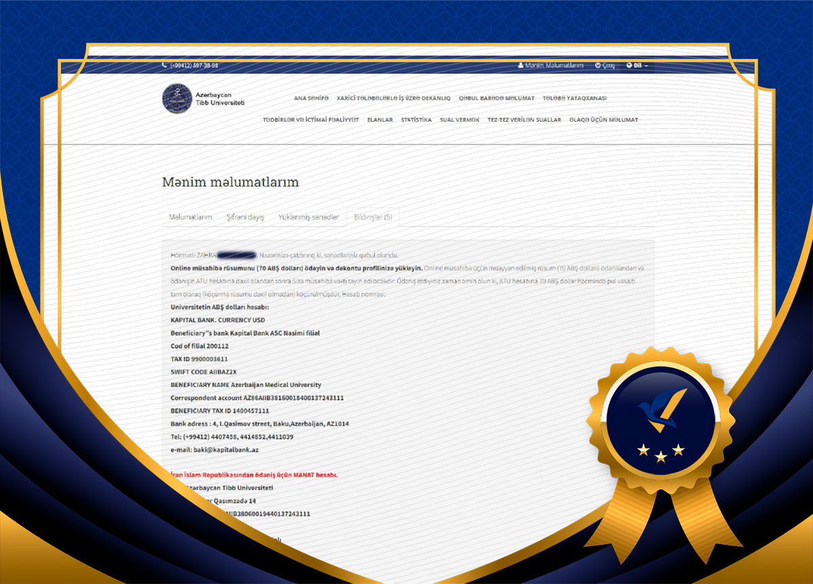This screenshot has height=584, width=813.
Task: Open the ANA SƏHİFƏ menu item
Action: point(311,98)
